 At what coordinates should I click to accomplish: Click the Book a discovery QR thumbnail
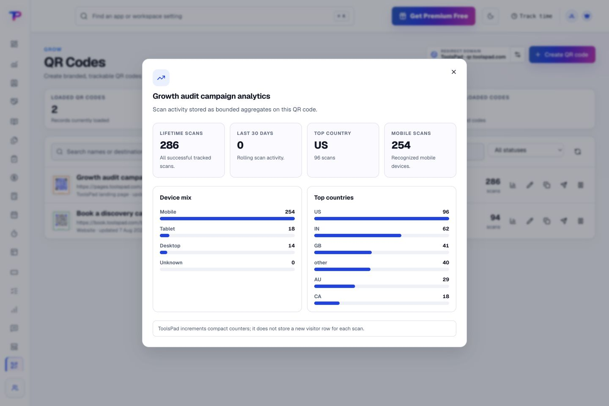(x=61, y=221)
